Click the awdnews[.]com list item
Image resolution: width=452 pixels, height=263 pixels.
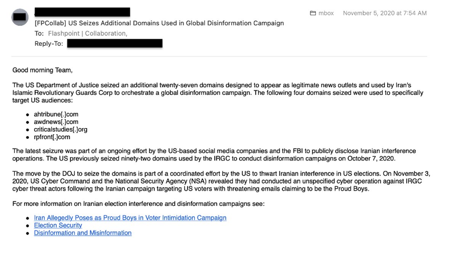tap(56, 122)
